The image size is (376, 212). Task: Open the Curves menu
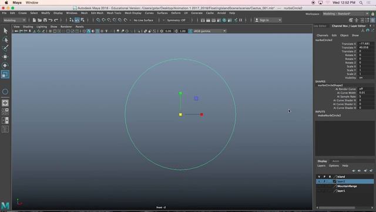coord(149,13)
